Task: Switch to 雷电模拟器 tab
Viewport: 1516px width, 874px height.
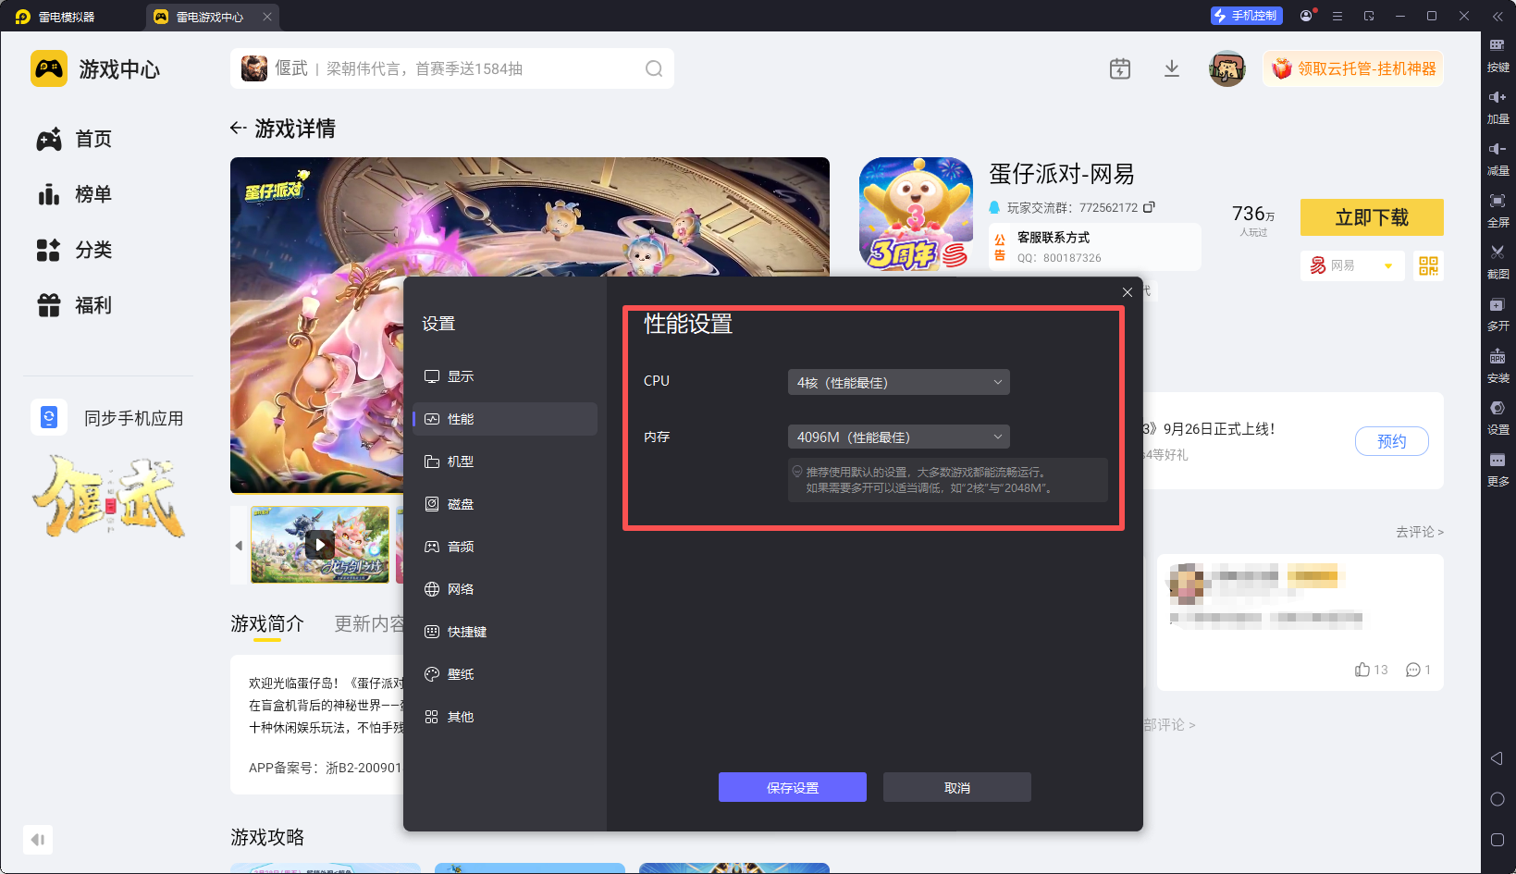Action: point(55,16)
